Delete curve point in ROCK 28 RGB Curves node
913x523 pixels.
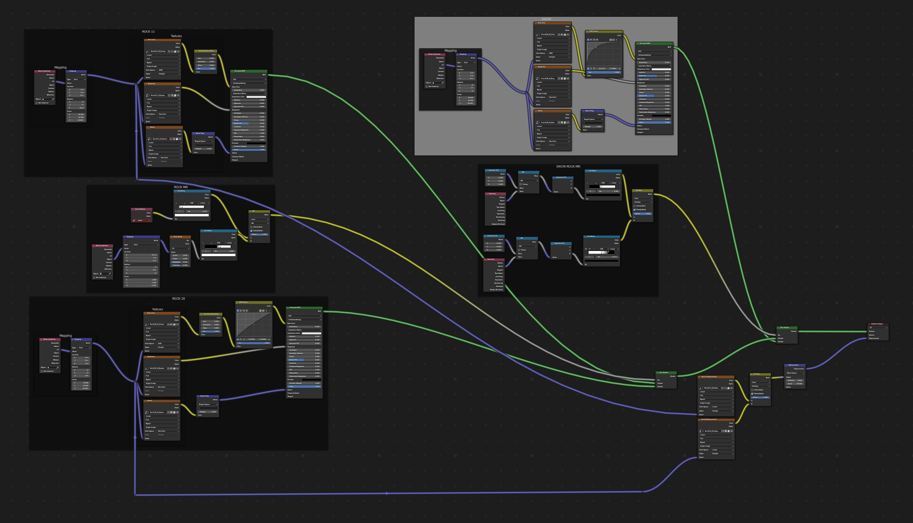click(x=269, y=339)
